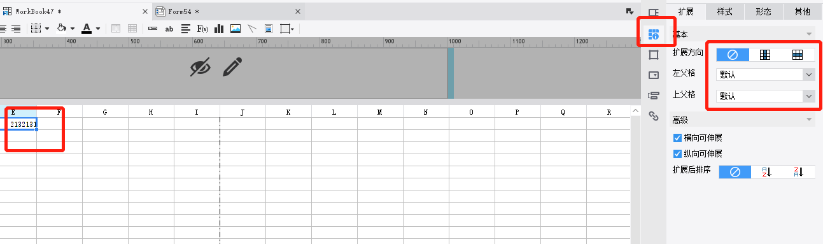This screenshot has width=823, height=244.
Task: Switch to the 其他 tab
Action: [802, 11]
